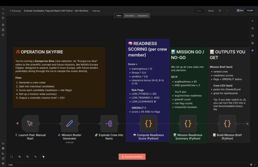The image size is (258, 167).
Task: Open settings gear at sidebar bottom
Action: click(3, 163)
